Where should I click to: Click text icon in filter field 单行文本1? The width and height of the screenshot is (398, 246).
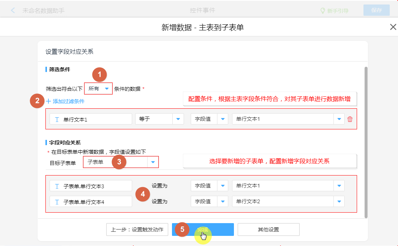point(57,119)
